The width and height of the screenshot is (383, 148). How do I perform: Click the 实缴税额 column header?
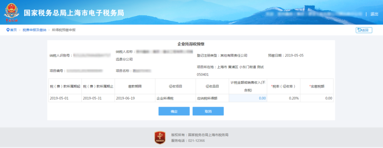point(317,86)
